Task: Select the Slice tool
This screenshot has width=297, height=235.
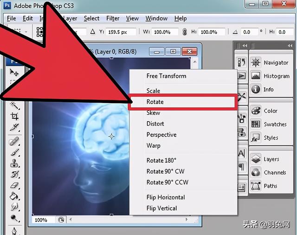Action: pyautogui.click(x=15, y=127)
